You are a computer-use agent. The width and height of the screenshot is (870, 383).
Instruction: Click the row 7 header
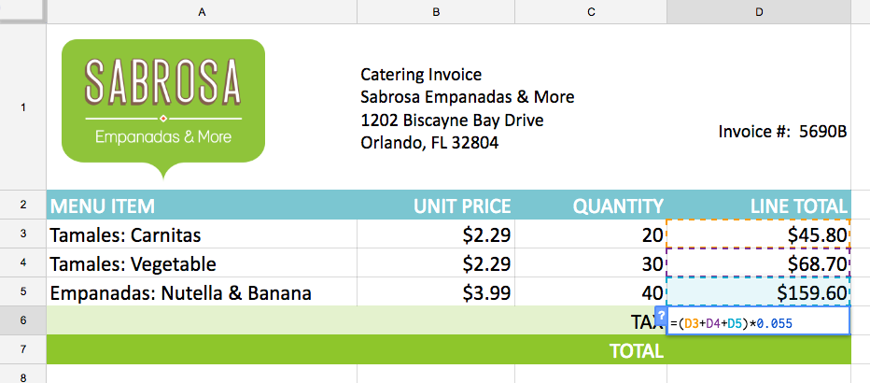click(22, 349)
